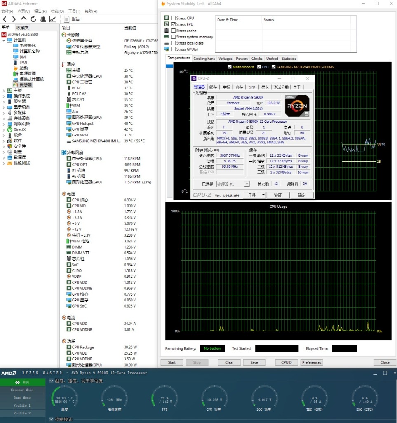Start the system stability test

[x=172, y=362]
